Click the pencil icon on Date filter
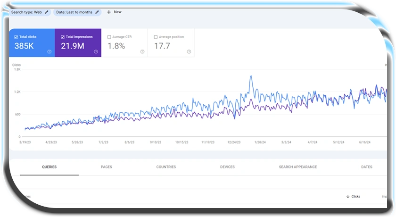 pyautogui.click(x=97, y=12)
